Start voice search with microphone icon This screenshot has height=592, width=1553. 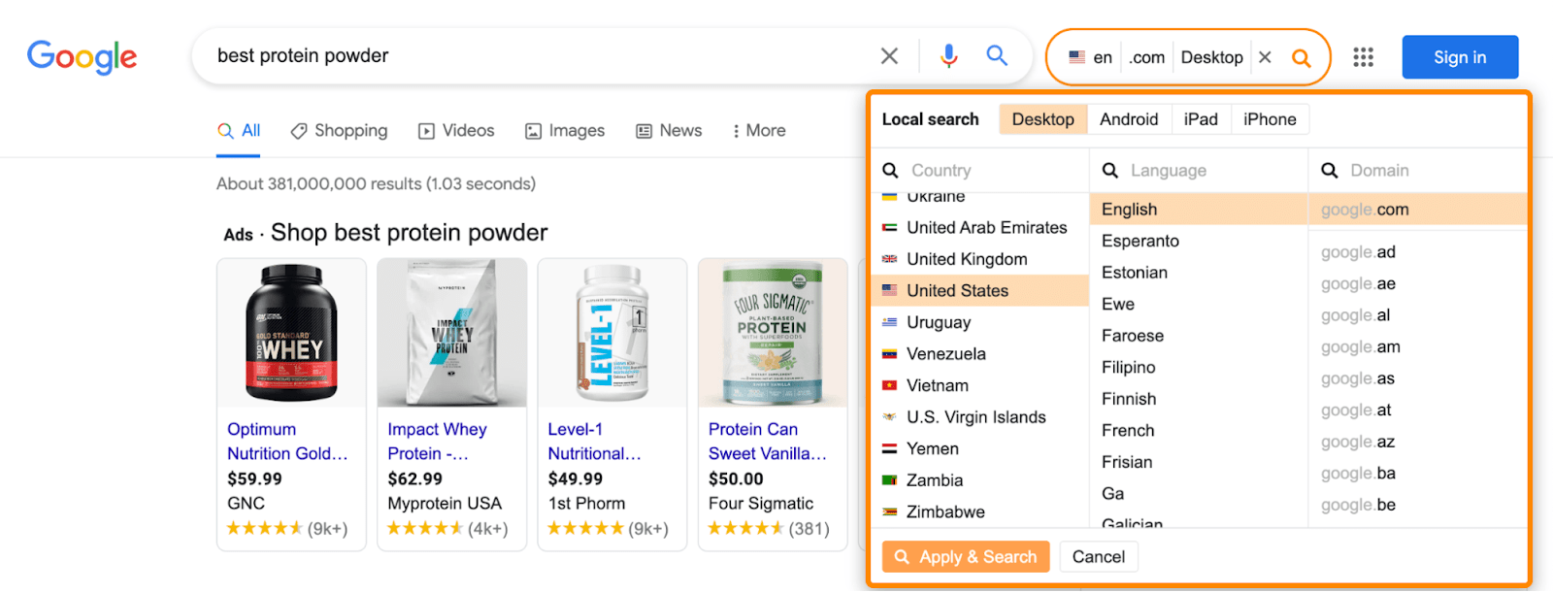(948, 56)
